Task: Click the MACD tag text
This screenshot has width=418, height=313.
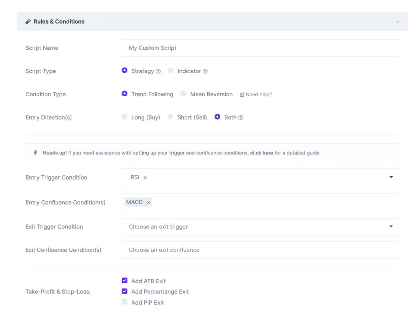Action: click(x=134, y=202)
